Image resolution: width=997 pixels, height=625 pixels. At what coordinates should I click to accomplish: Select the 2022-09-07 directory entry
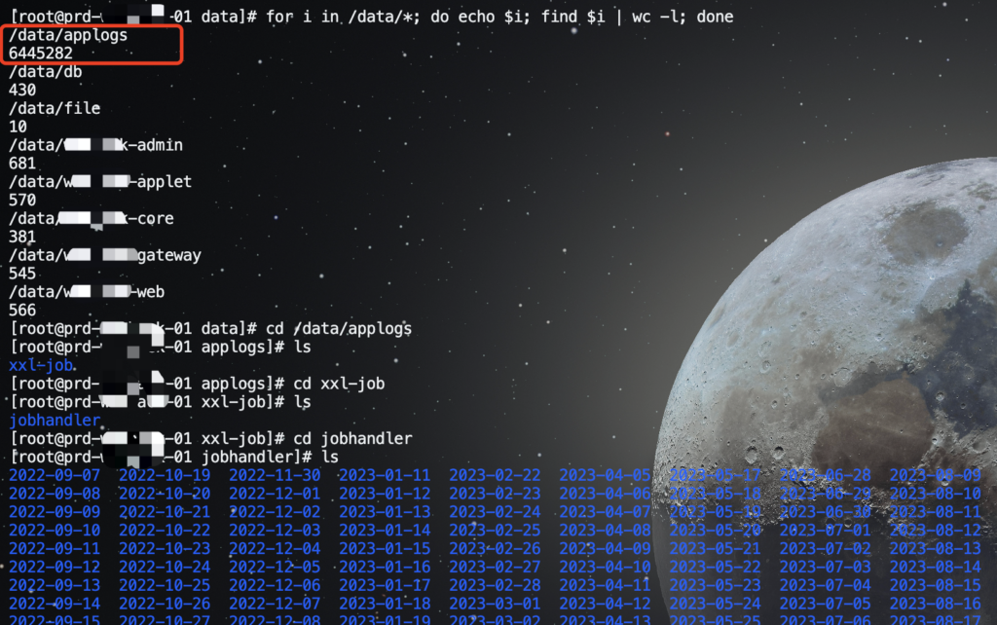pyautogui.click(x=55, y=475)
